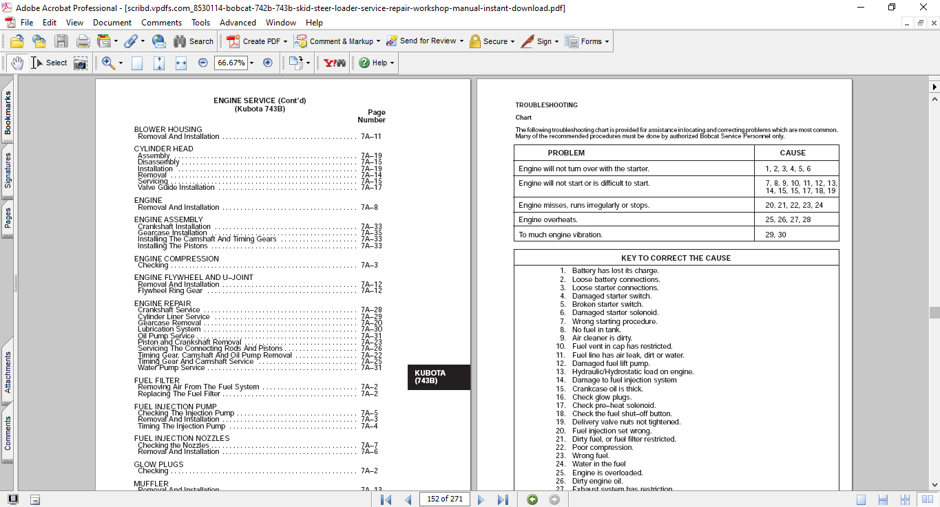Open the Signatures side panel tab
The height and width of the screenshot is (507, 940).
tap(8, 170)
